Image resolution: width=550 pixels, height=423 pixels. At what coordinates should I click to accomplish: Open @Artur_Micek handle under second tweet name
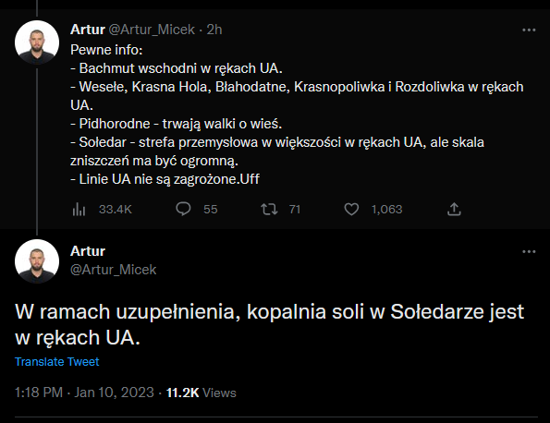tap(114, 270)
